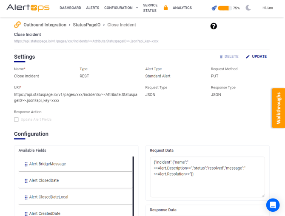
Task: Enable Update Alert Fields checkbox
Action: click(x=16, y=119)
